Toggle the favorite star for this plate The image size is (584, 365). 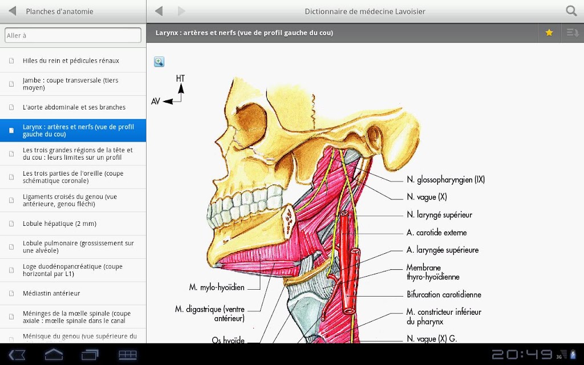(549, 33)
